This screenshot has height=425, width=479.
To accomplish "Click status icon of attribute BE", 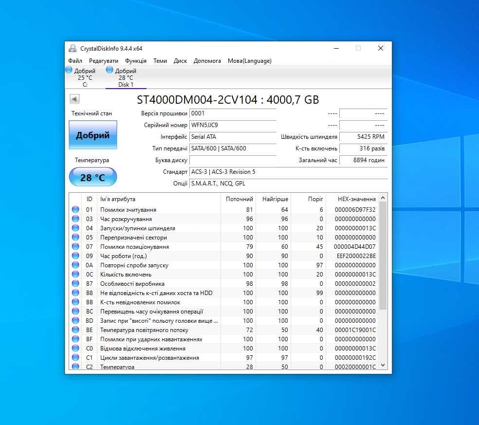I will click(x=75, y=330).
